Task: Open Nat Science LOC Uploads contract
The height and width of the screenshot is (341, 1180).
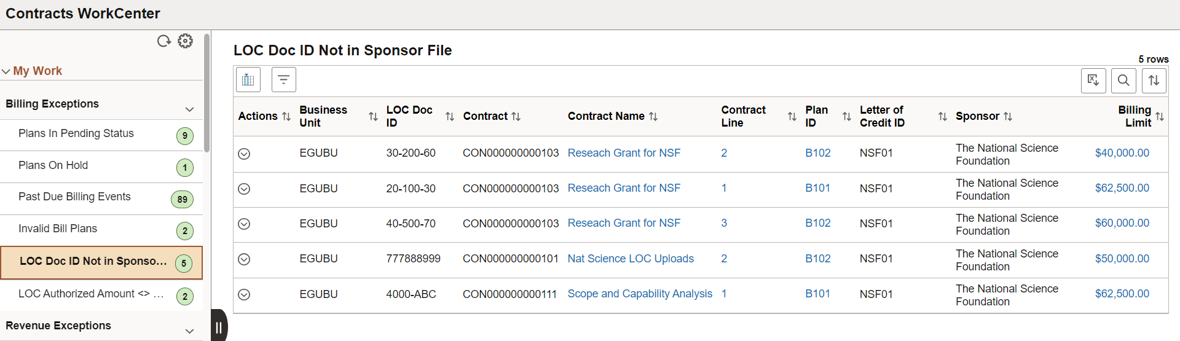Action: pyautogui.click(x=631, y=259)
